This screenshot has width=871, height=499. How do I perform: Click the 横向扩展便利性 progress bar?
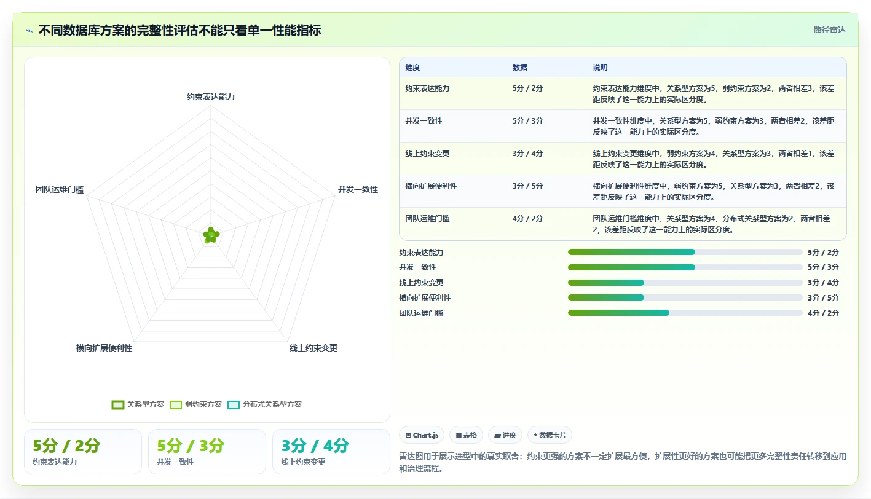(x=685, y=297)
